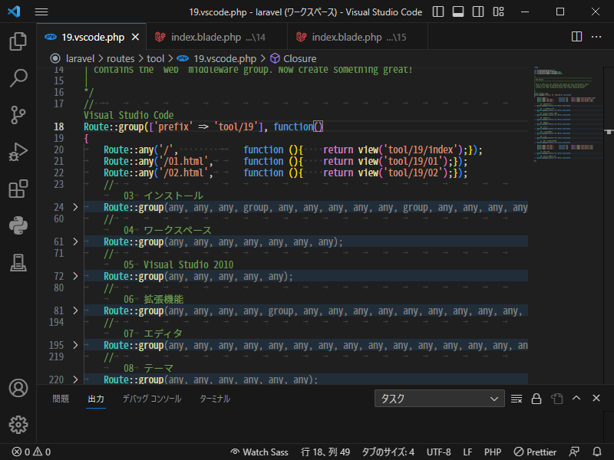Open editor More Actions ellipsis

596,37
